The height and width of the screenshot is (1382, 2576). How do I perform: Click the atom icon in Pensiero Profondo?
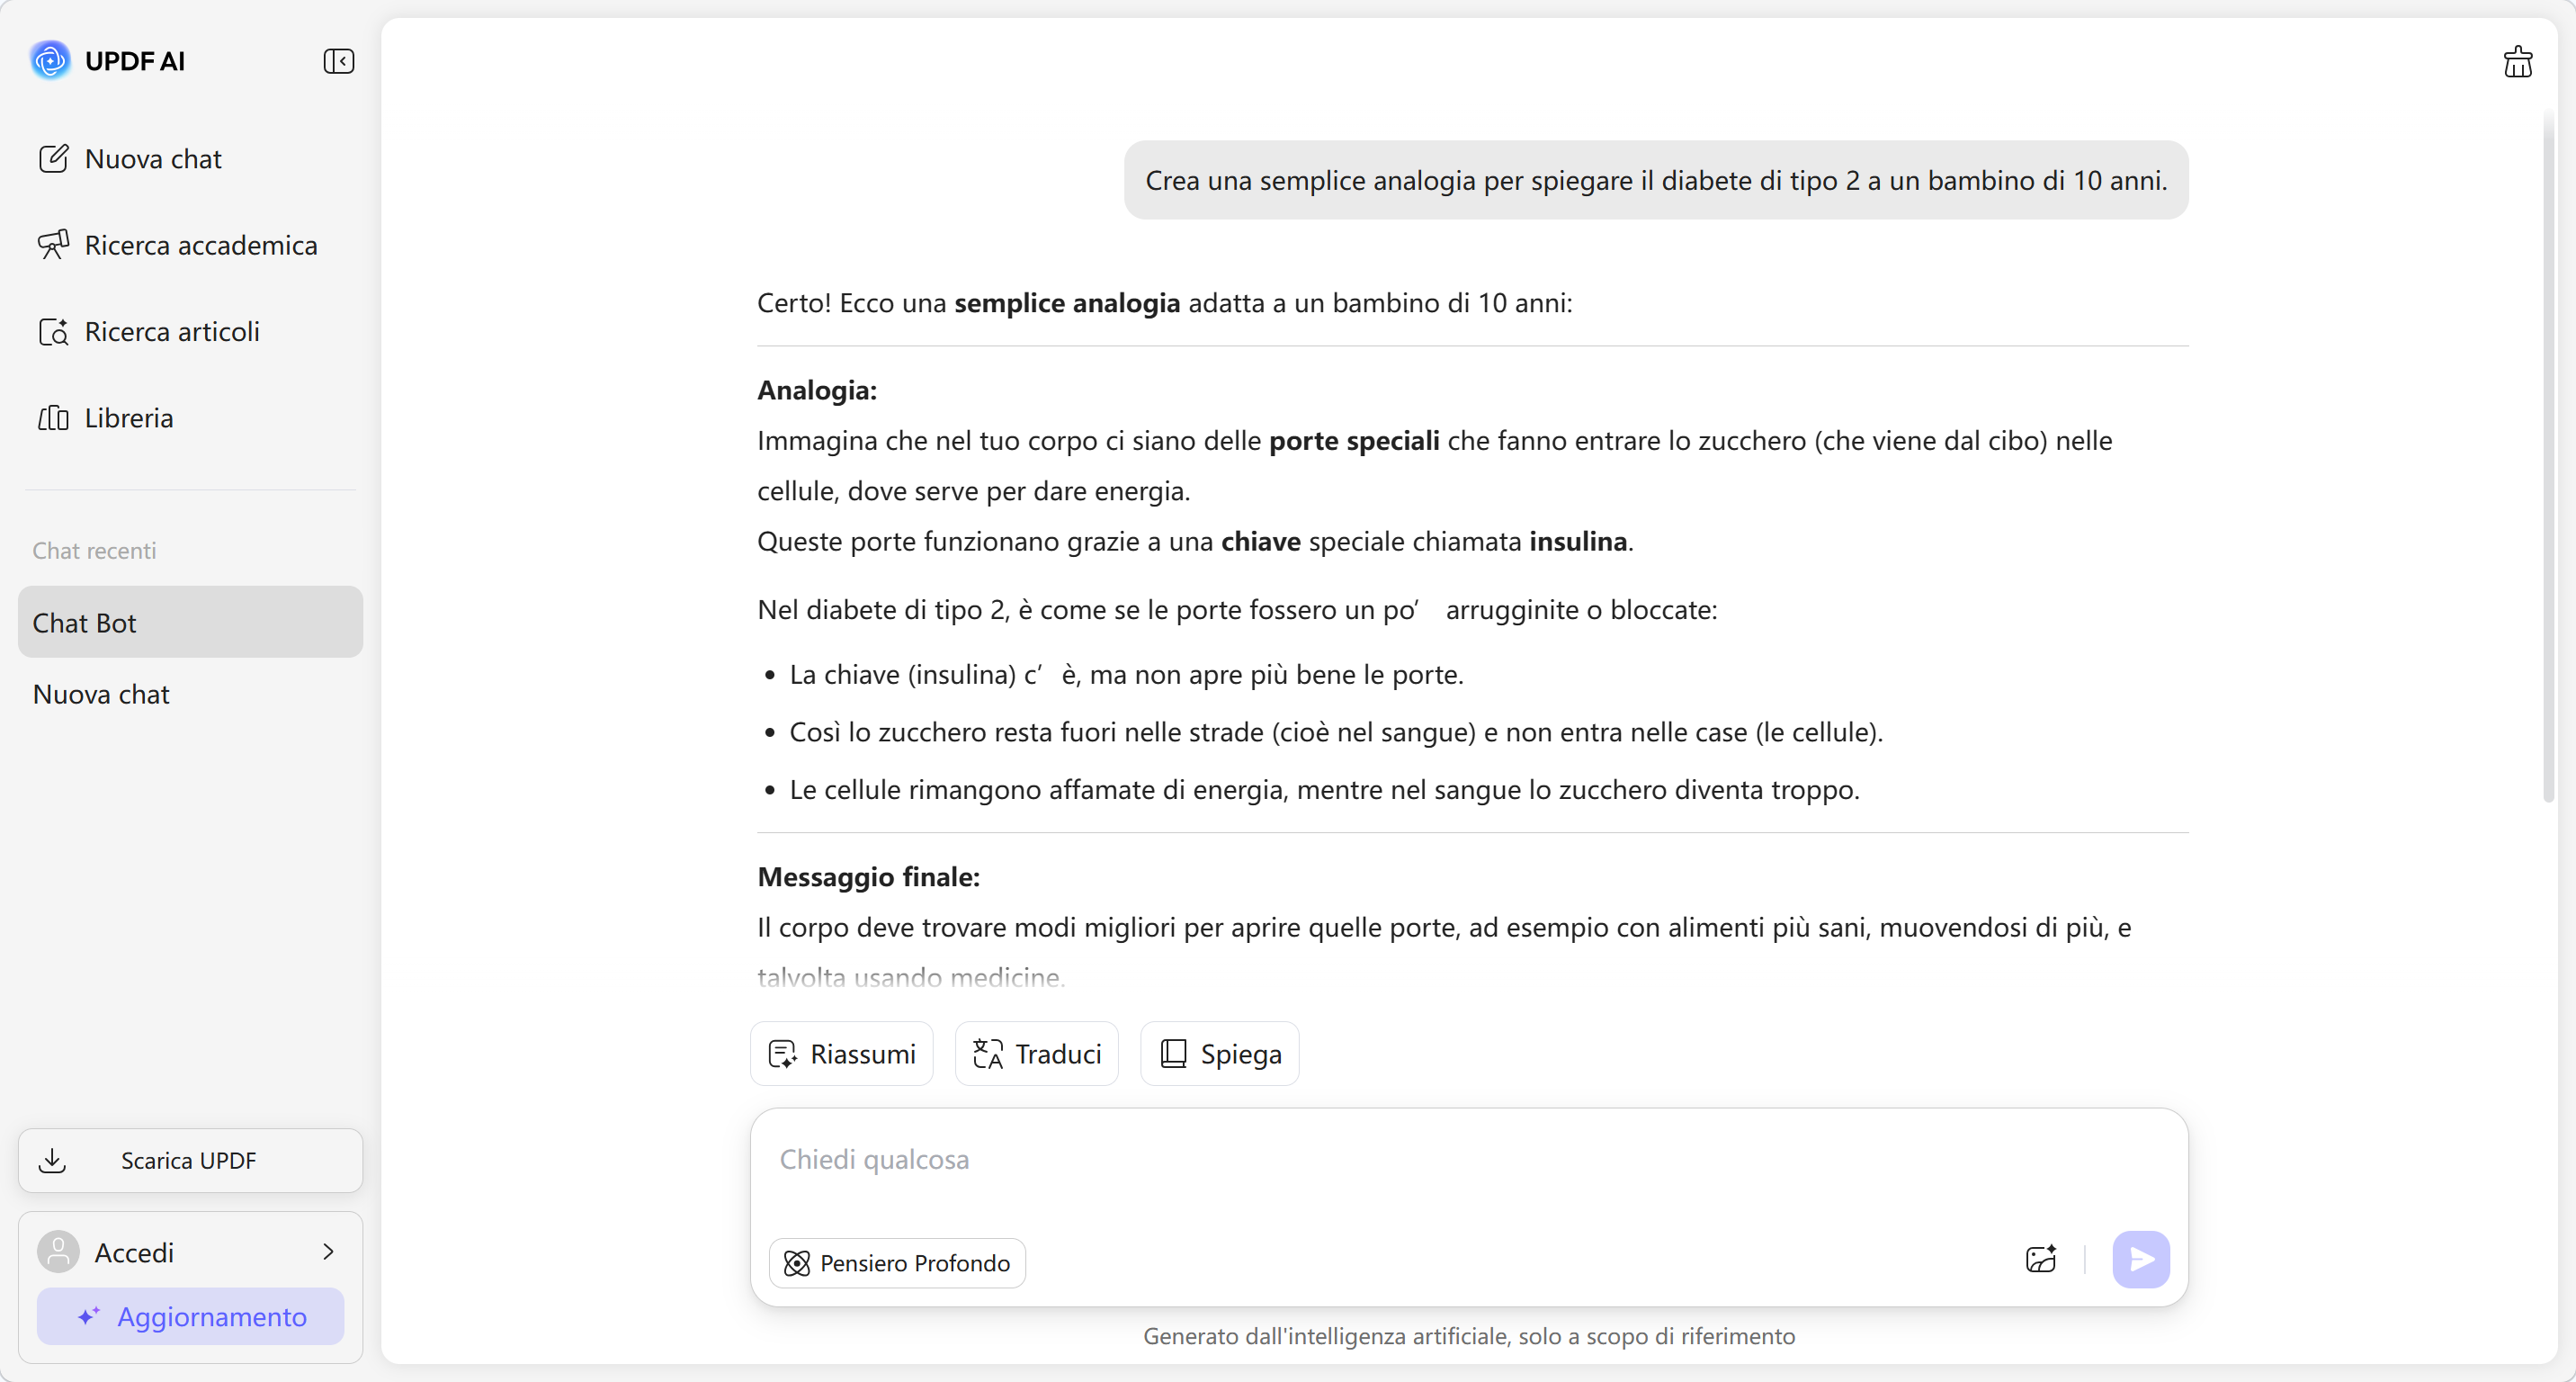click(797, 1263)
